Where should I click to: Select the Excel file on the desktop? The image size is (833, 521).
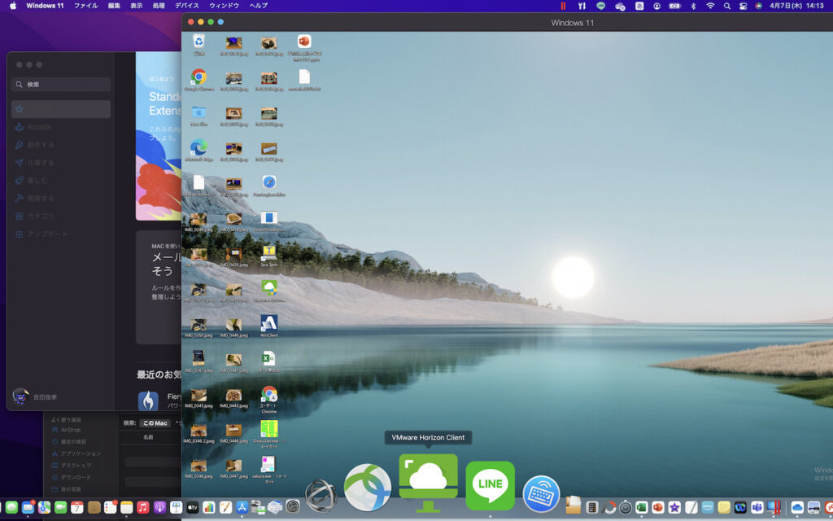pos(268,359)
